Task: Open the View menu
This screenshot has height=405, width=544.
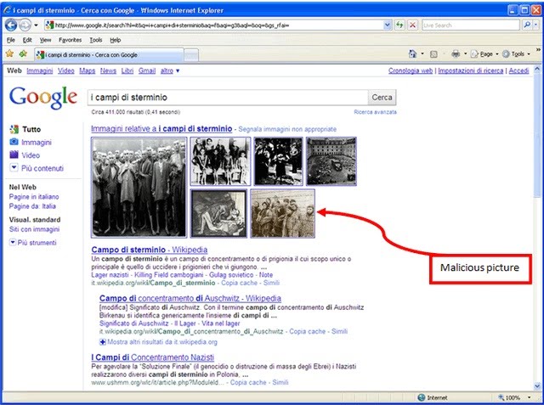Action: 45,40
